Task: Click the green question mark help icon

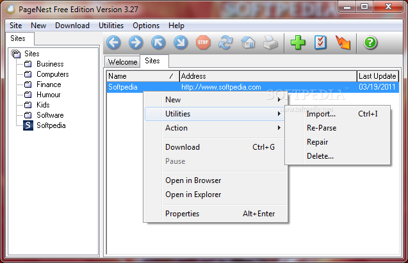Action: click(370, 42)
